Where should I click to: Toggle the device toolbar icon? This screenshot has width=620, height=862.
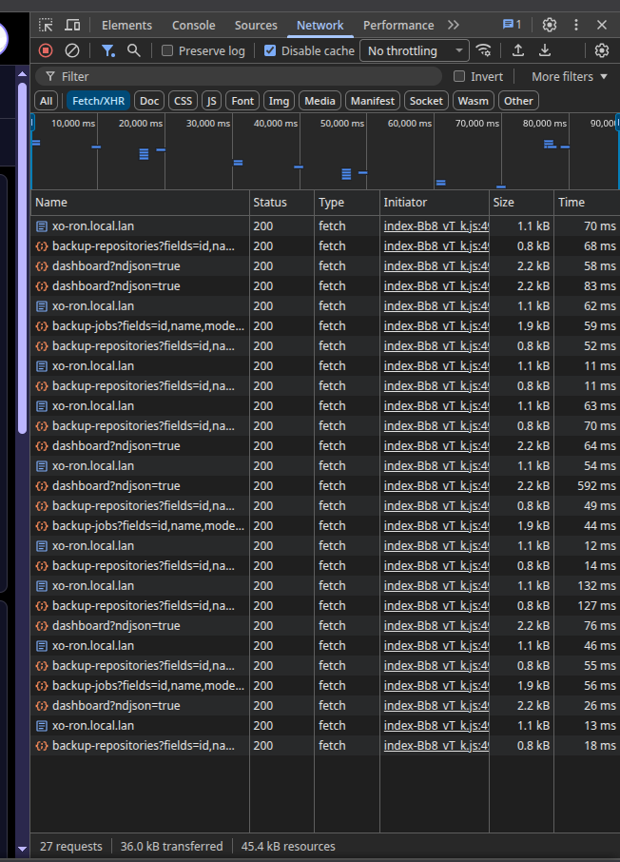[x=72, y=26]
